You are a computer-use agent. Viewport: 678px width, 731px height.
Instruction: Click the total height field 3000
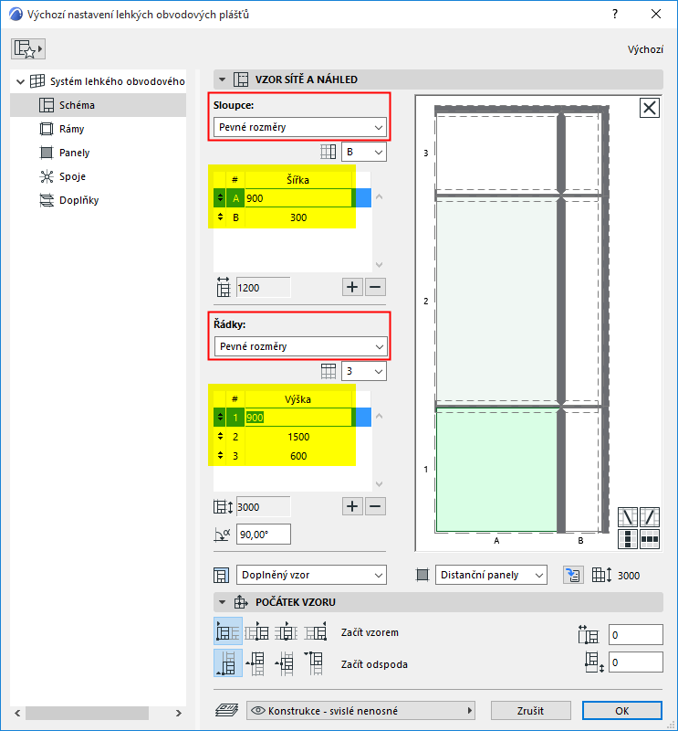click(x=263, y=507)
